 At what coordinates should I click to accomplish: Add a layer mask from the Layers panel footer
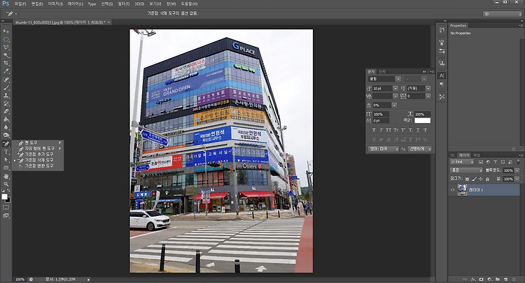pos(481,280)
